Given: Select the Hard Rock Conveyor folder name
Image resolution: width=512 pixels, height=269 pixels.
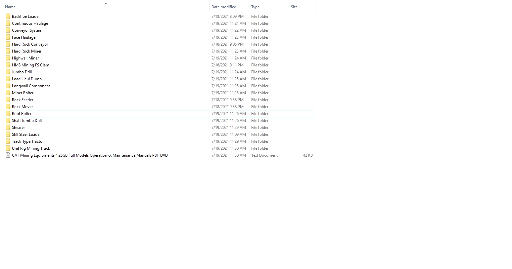Looking at the screenshot, I should (x=30, y=44).
